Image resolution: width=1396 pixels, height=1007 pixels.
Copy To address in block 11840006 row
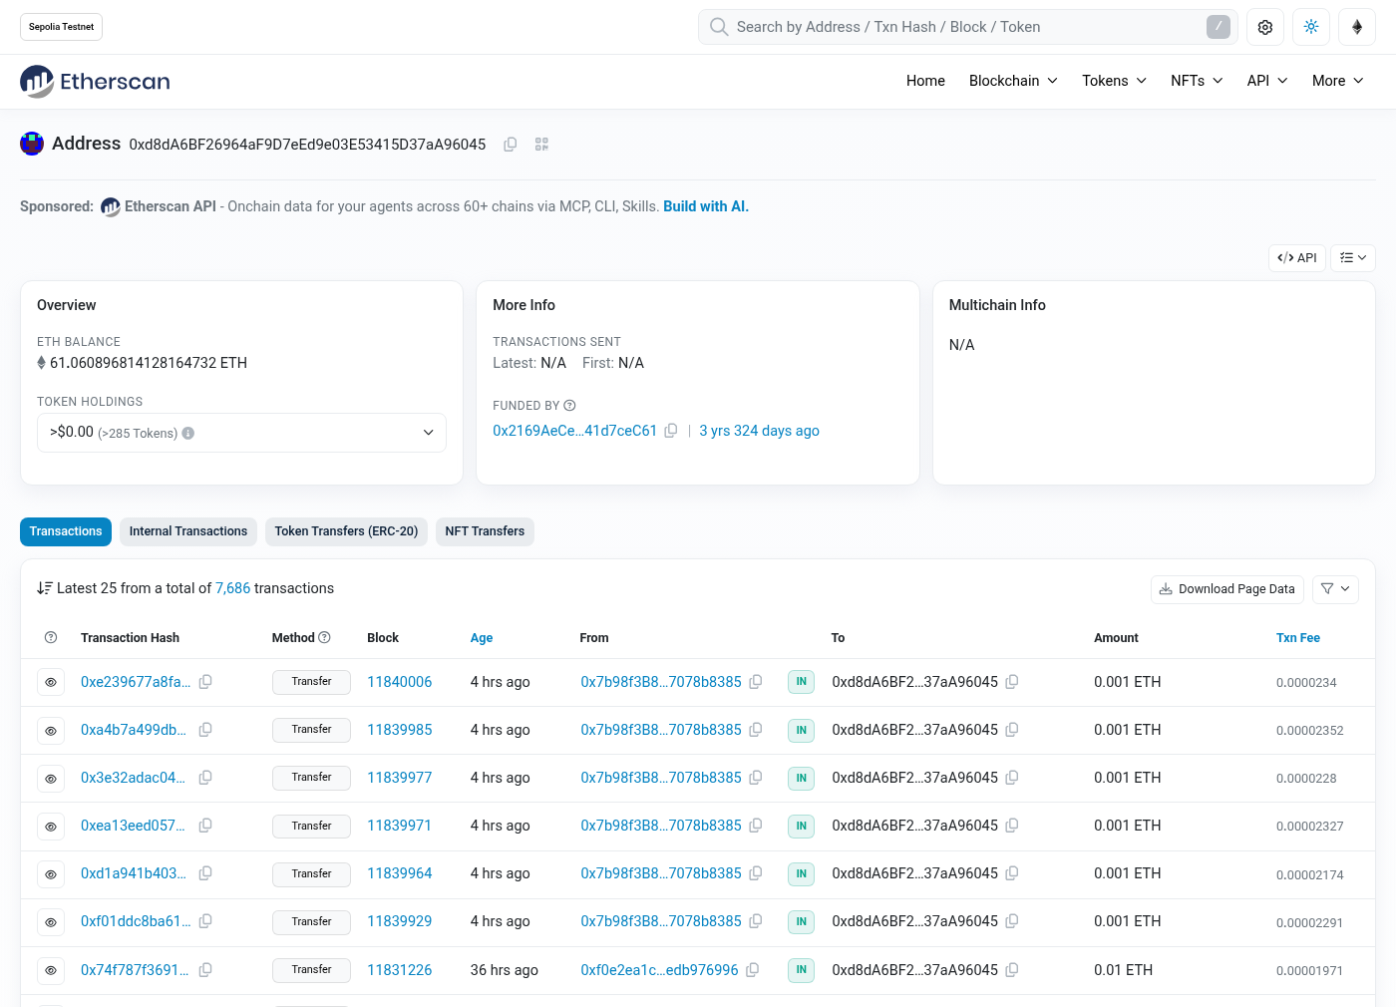pos(1012,682)
